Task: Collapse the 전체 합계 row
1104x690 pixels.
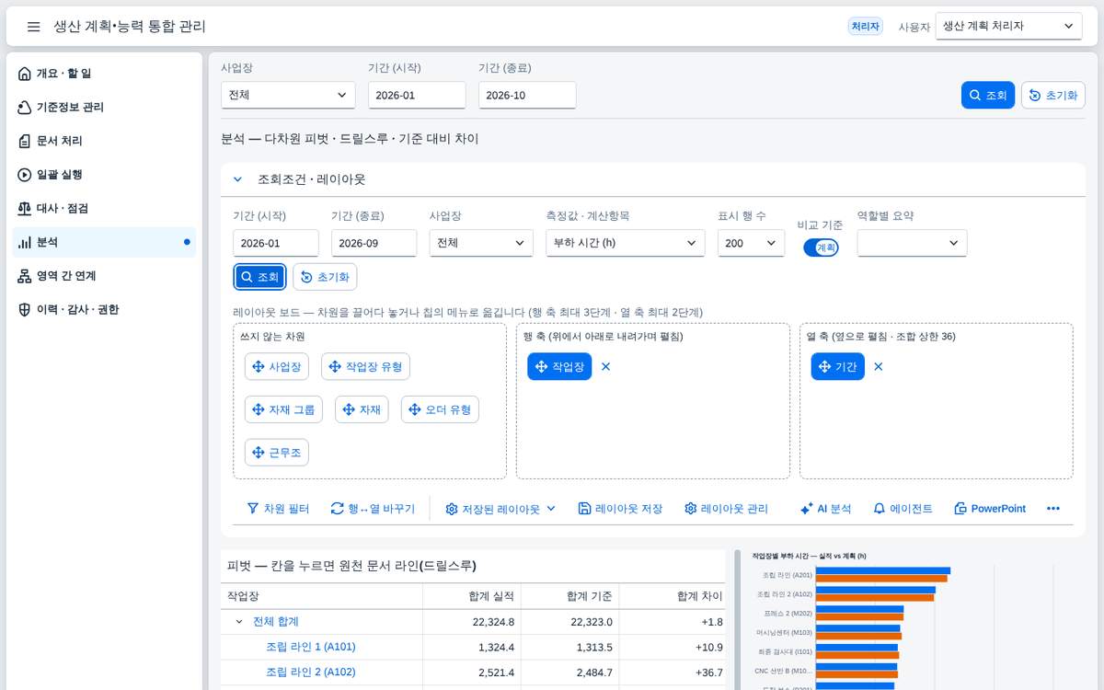Action: 239,622
